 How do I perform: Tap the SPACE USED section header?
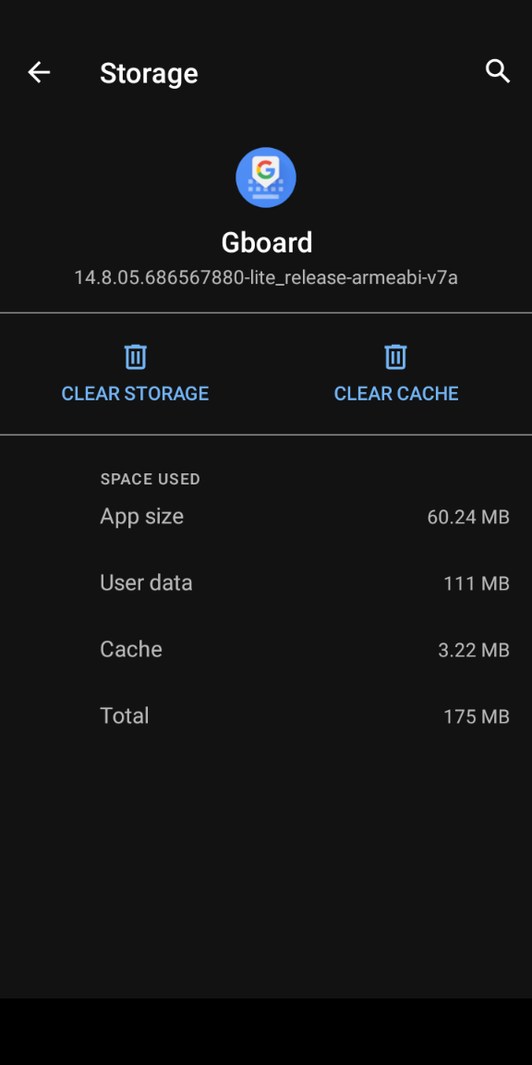tap(150, 479)
